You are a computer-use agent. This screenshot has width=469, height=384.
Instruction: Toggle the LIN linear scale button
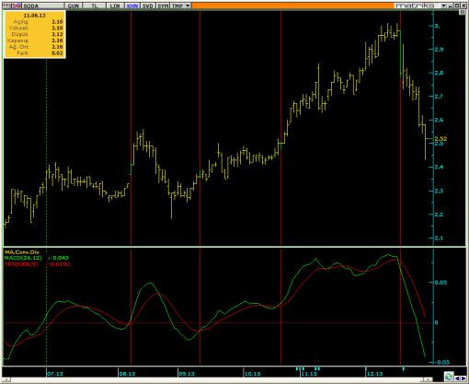[115, 6]
